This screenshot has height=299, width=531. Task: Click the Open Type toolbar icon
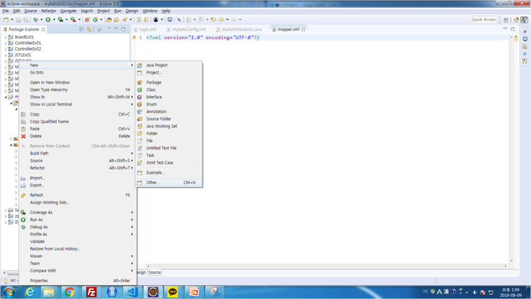point(109,20)
